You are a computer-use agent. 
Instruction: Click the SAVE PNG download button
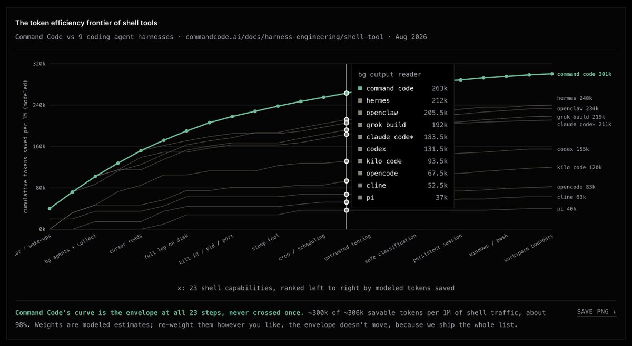pyautogui.click(x=597, y=312)
